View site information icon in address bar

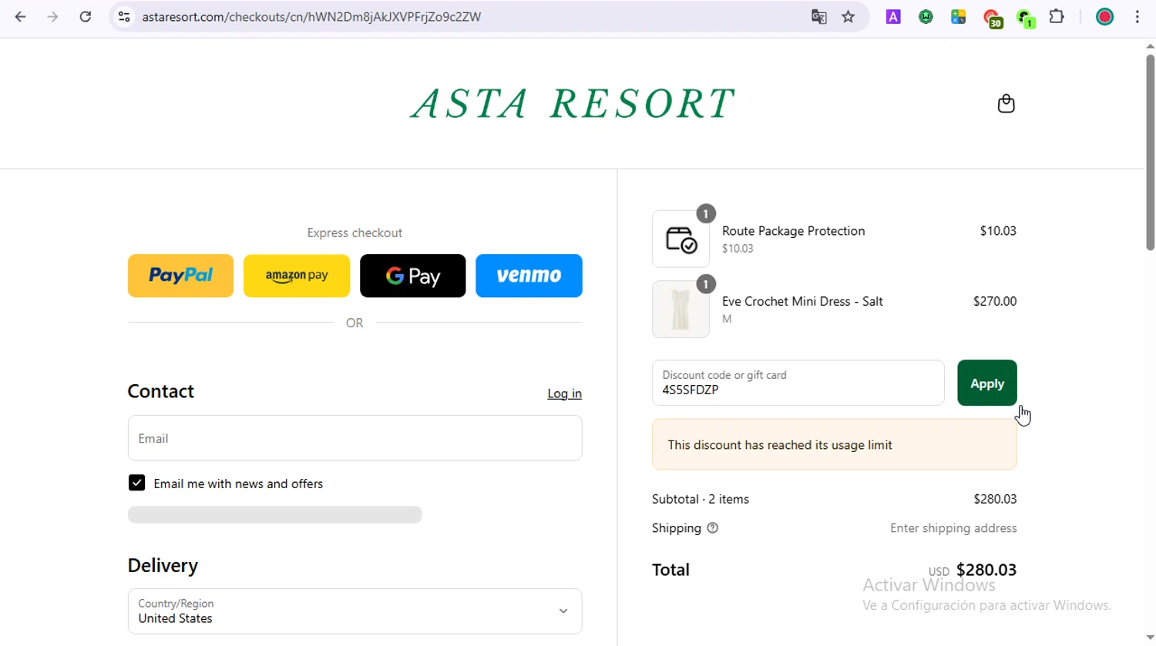tap(124, 16)
